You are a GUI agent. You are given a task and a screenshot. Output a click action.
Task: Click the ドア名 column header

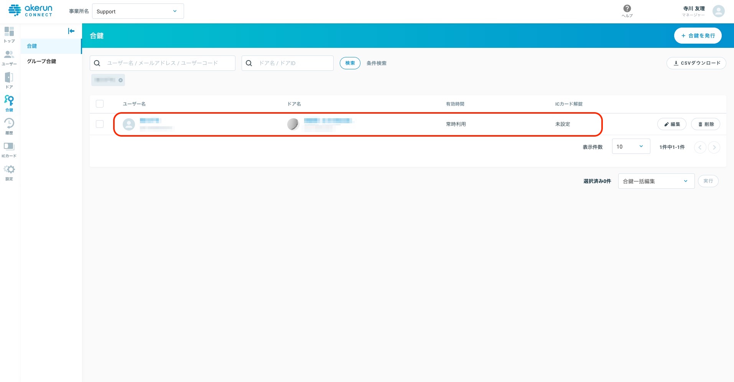(294, 104)
